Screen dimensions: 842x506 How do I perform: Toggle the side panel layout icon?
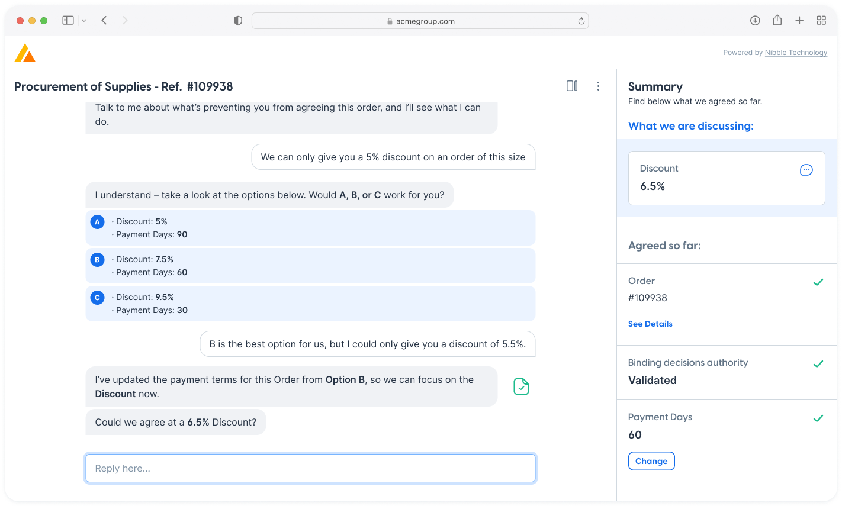[571, 86]
